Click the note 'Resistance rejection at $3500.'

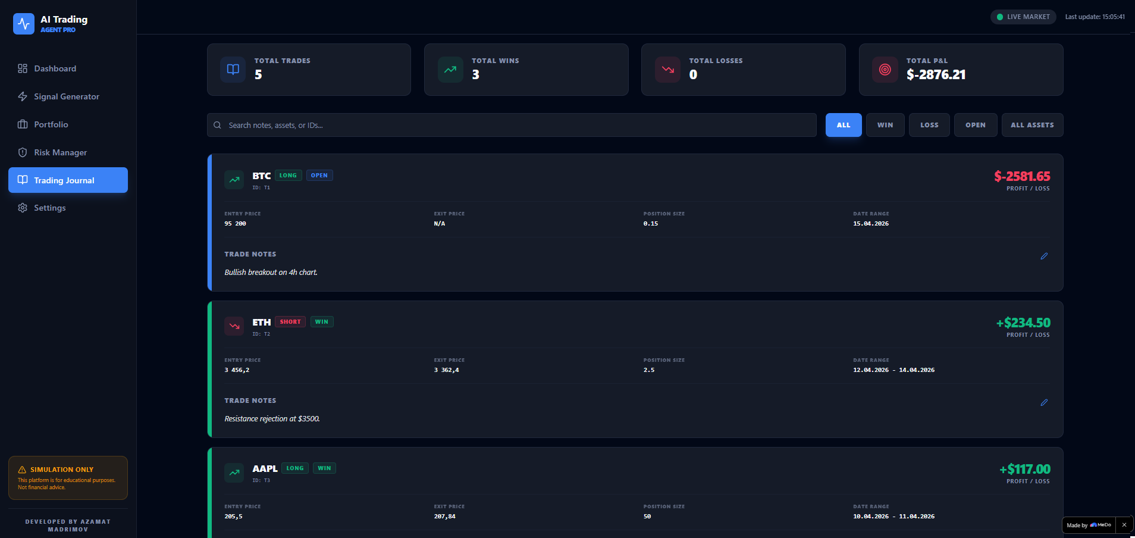click(x=272, y=418)
